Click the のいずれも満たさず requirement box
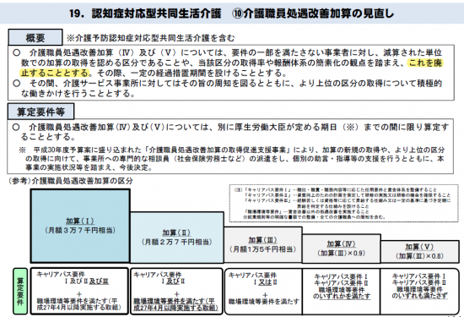This screenshot has height=317, width=464. click(419, 291)
